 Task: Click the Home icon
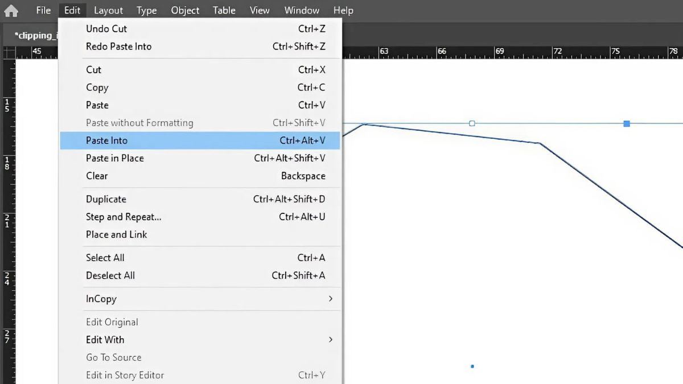(x=11, y=10)
